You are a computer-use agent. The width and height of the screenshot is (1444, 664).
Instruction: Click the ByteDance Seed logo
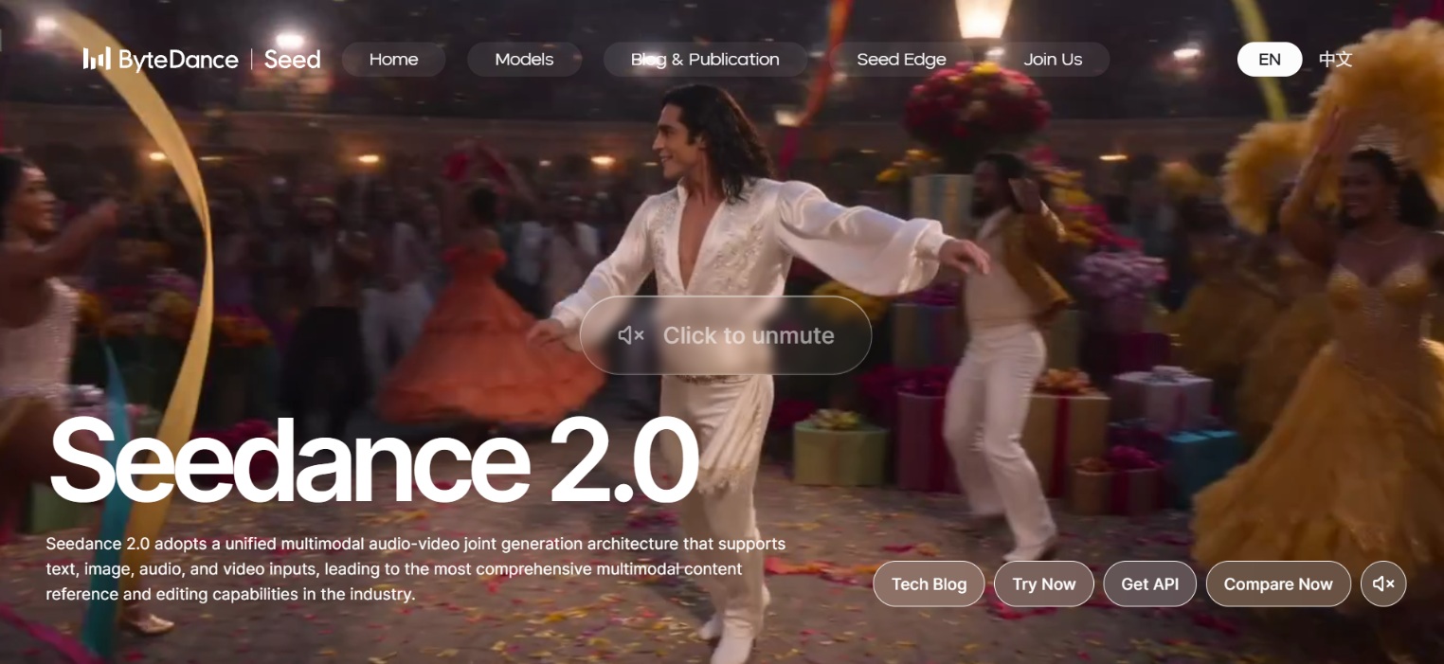[202, 60]
